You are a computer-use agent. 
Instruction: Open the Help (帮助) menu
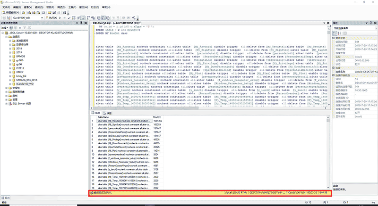(x=106, y=7)
